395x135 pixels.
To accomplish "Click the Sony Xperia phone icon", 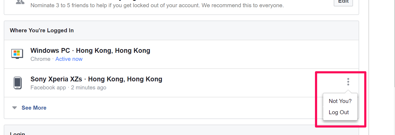I will (17, 83).
